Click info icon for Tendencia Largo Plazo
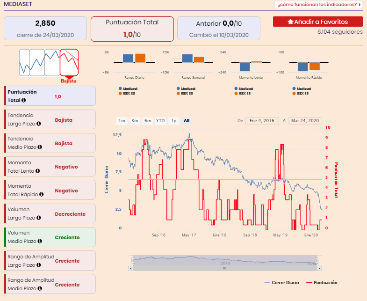The width and height of the screenshot is (367, 301). point(39,124)
